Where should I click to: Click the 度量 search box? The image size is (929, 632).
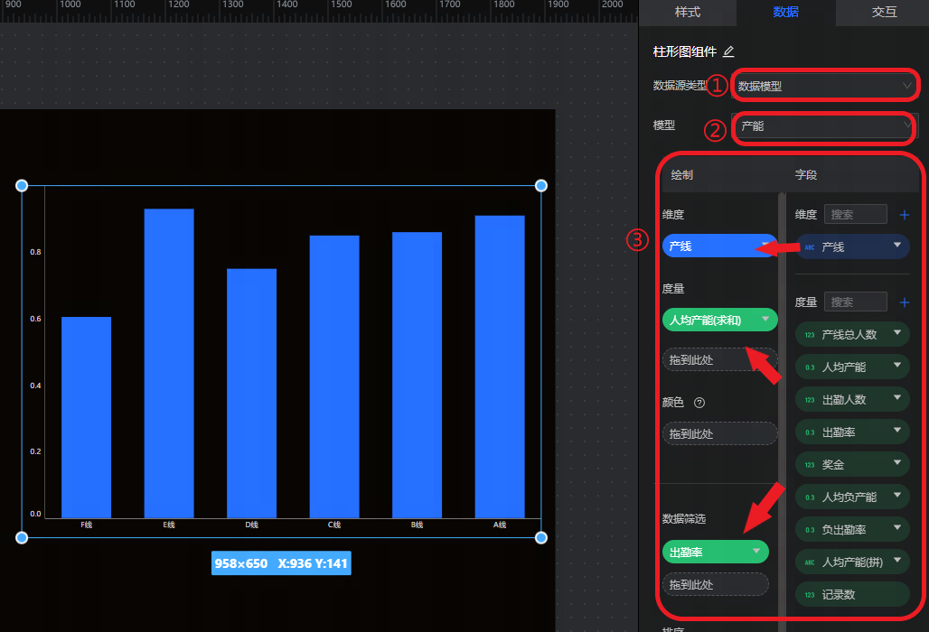point(856,302)
